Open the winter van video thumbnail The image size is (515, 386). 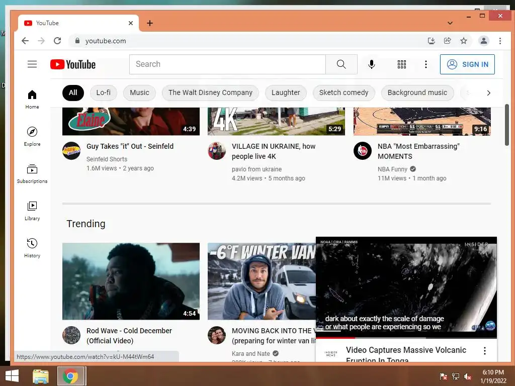262,281
